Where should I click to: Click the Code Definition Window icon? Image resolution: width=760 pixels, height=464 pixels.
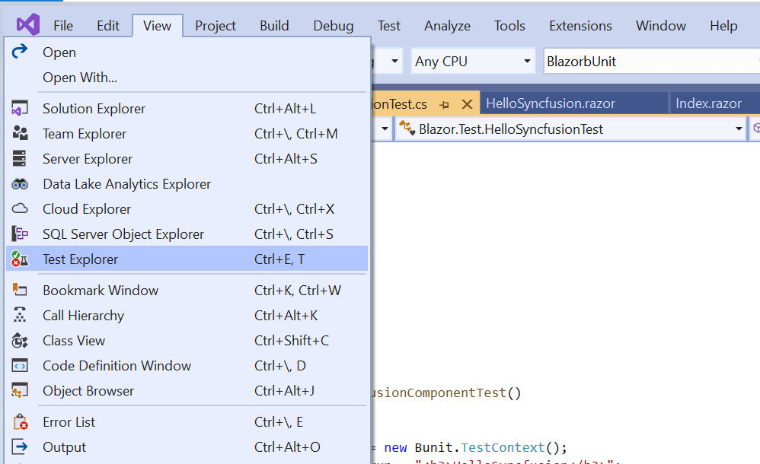19,366
